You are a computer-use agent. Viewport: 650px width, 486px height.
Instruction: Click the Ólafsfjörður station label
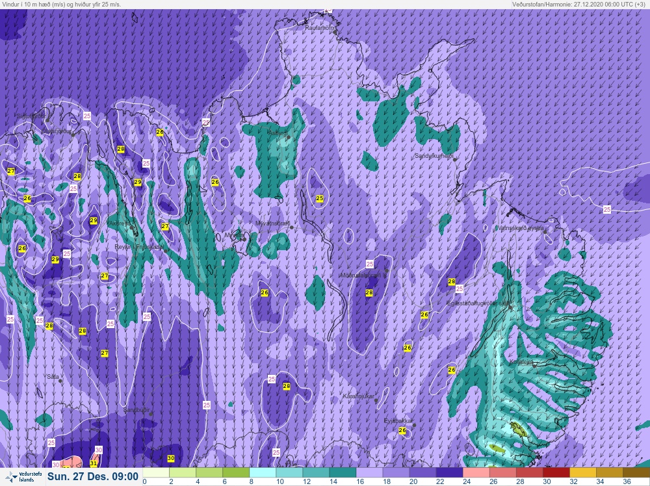pos(56,131)
